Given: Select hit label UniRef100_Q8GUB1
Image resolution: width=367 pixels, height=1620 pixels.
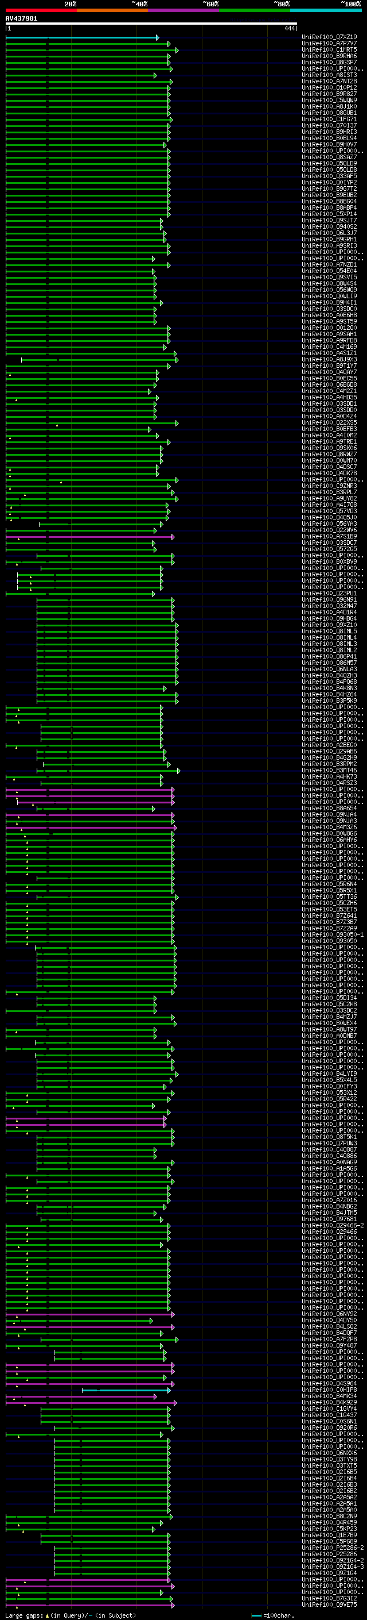Looking at the screenshot, I should (x=329, y=113).
